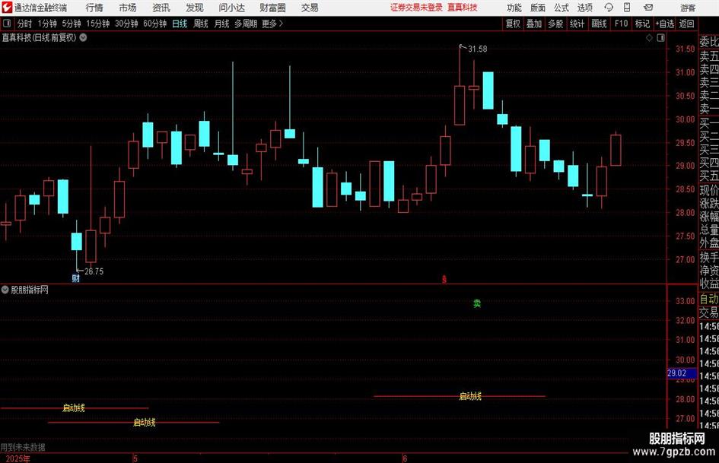Image resolution: width=719 pixels, height=463 pixels.
Task: Switch to 60分钟 period
Action: pos(155,24)
